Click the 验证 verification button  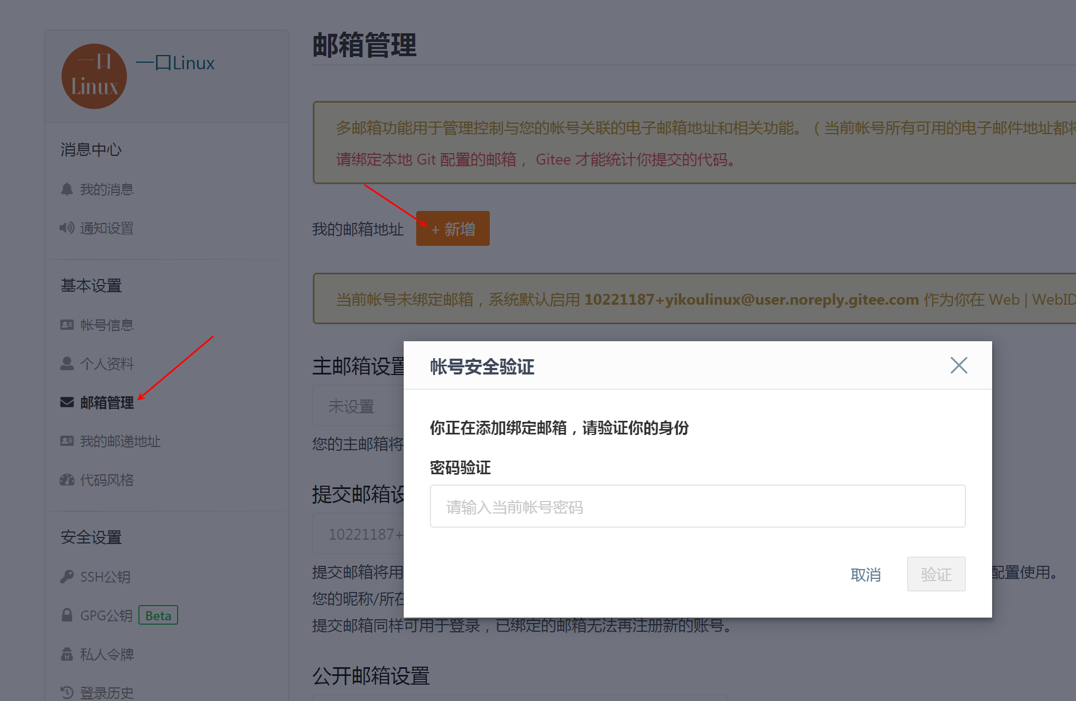pos(936,574)
